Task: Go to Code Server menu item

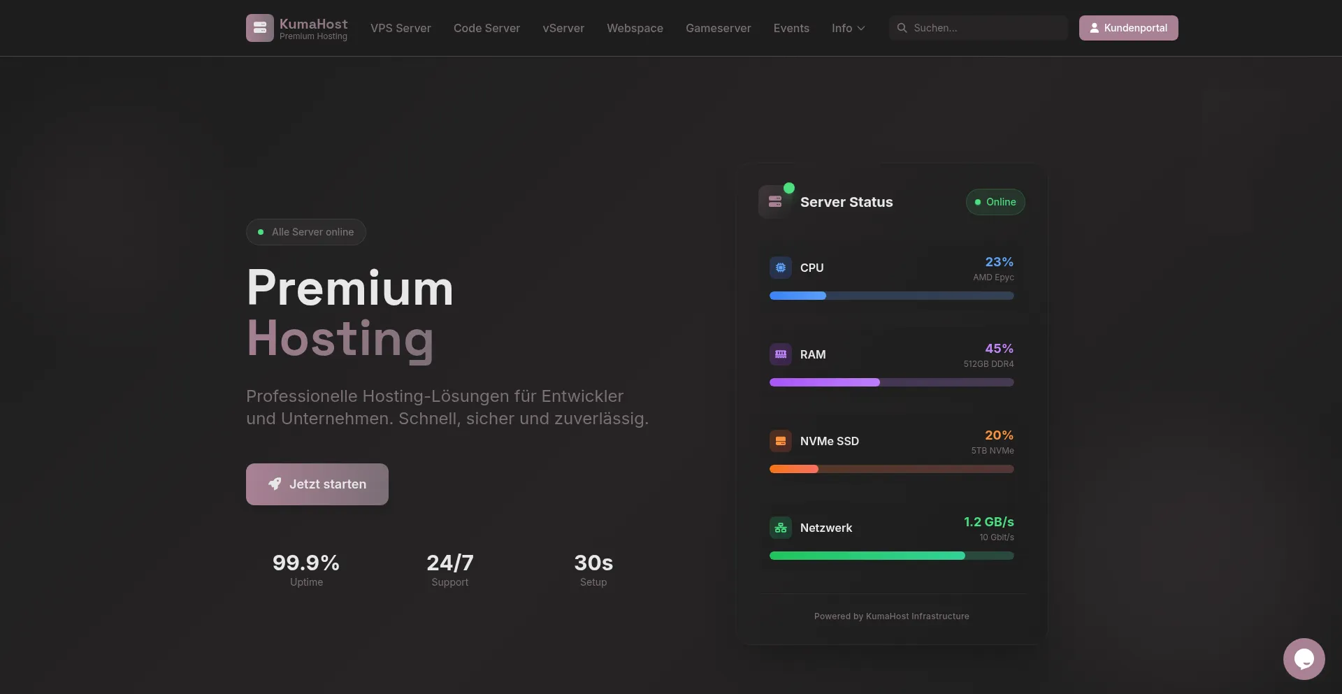Action: pos(486,28)
